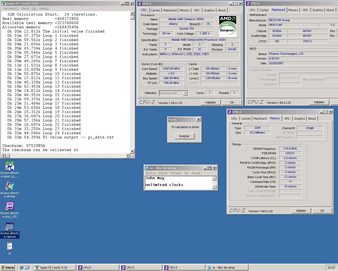Select the capture desktop shortcut
This screenshot has width=338, height=271.
[x=10, y=230]
